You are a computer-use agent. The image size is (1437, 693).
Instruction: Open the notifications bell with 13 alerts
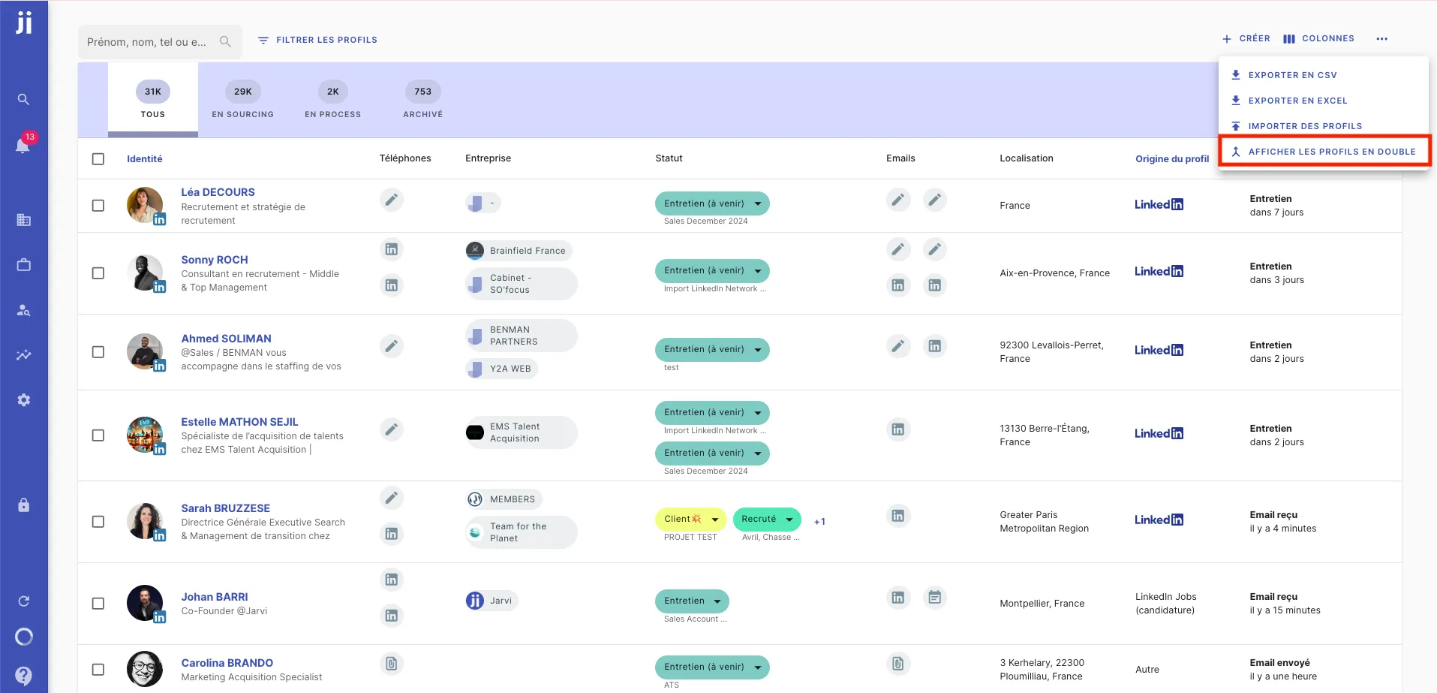pyautogui.click(x=23, y=145)
